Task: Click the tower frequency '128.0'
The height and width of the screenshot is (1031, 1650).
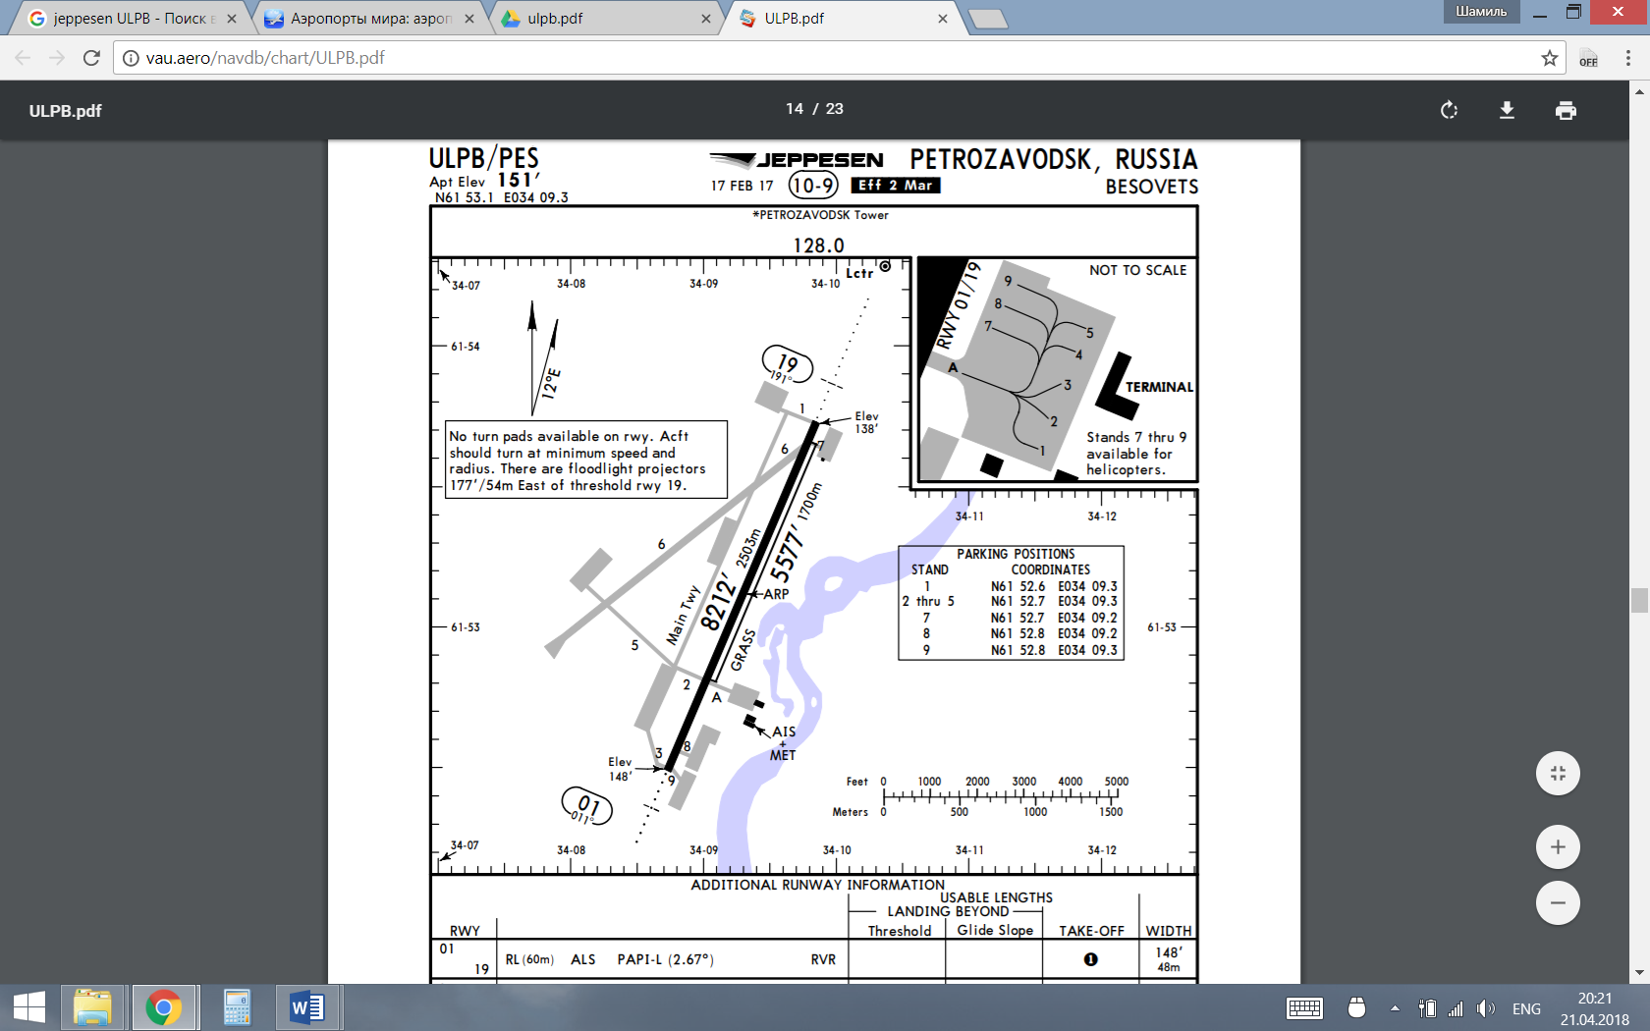Action: pyautogui.click(x=818, y=244)
